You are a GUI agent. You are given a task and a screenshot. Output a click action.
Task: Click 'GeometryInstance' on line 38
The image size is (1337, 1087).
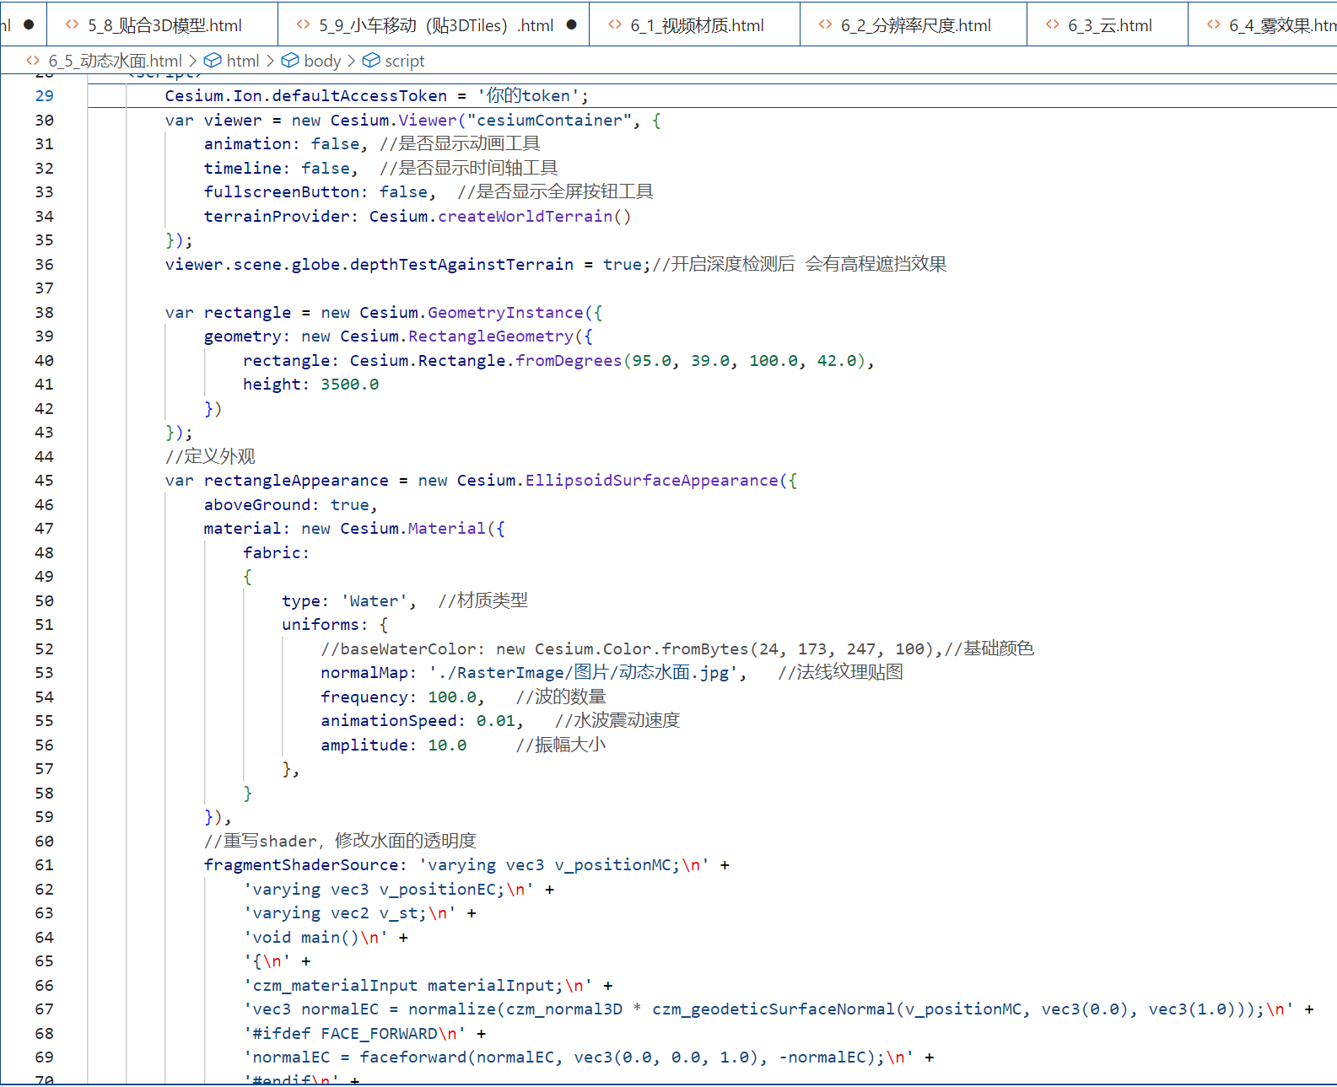click(505, 313)
